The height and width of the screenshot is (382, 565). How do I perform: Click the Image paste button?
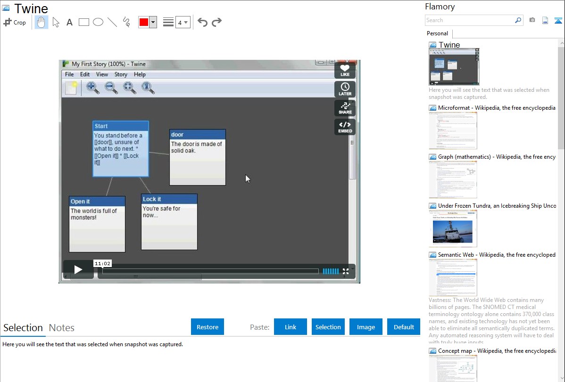click(x=366, y=327)
